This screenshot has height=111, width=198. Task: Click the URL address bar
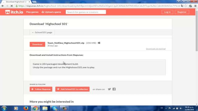99,6
